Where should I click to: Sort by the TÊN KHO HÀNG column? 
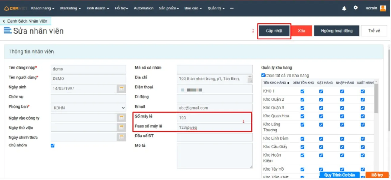pyautogui.click(x=276, y=83)
